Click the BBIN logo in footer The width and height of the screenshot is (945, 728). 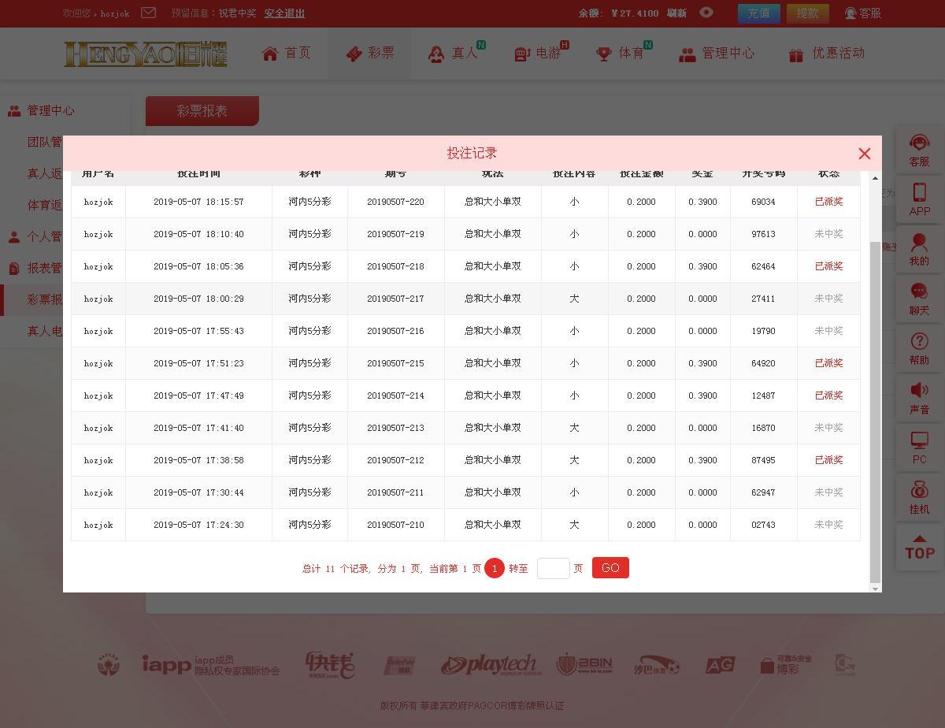click(584, 665)
